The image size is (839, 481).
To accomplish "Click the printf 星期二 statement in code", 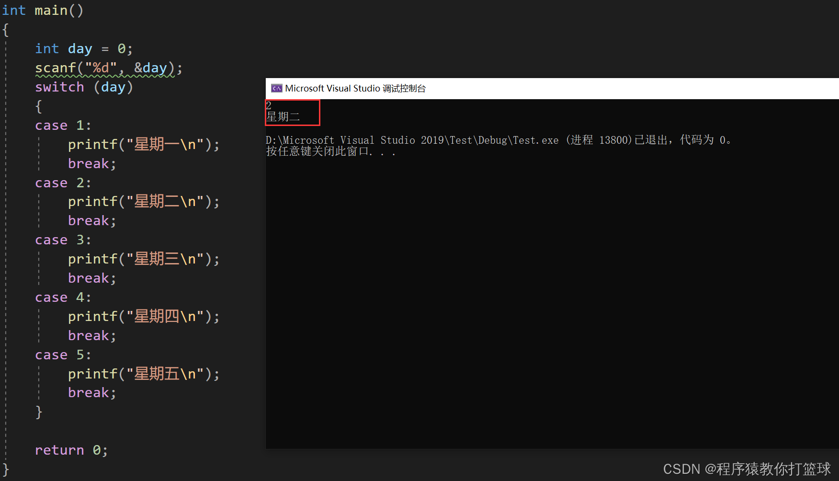I will pos(144,201).
